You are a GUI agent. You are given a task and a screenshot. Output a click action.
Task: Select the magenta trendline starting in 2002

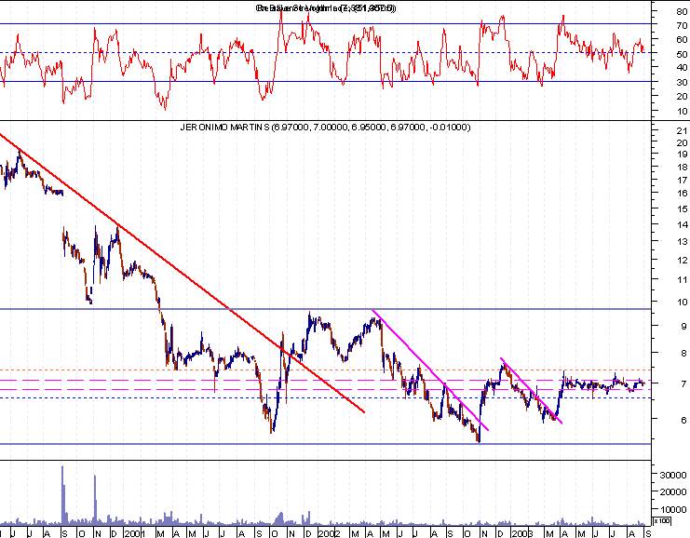[430, 370]
